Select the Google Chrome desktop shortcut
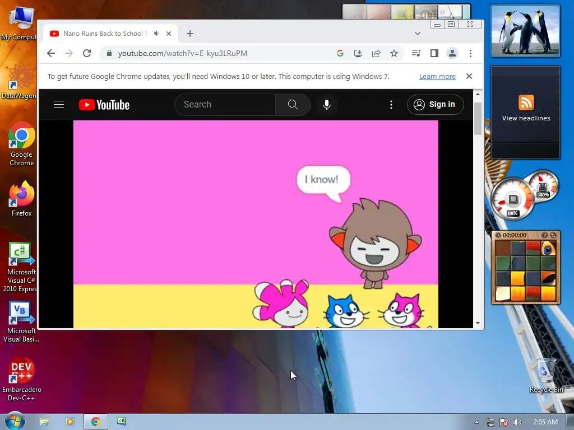 tap(22, 144)
